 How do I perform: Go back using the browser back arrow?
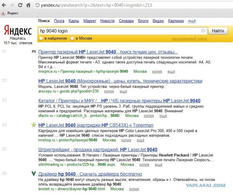tap(4, 5)
